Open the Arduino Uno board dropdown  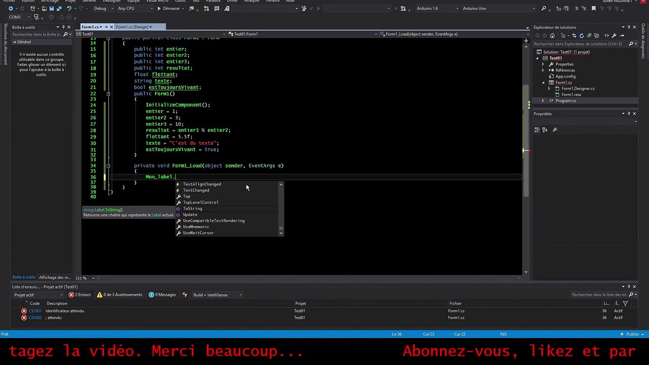498,9
